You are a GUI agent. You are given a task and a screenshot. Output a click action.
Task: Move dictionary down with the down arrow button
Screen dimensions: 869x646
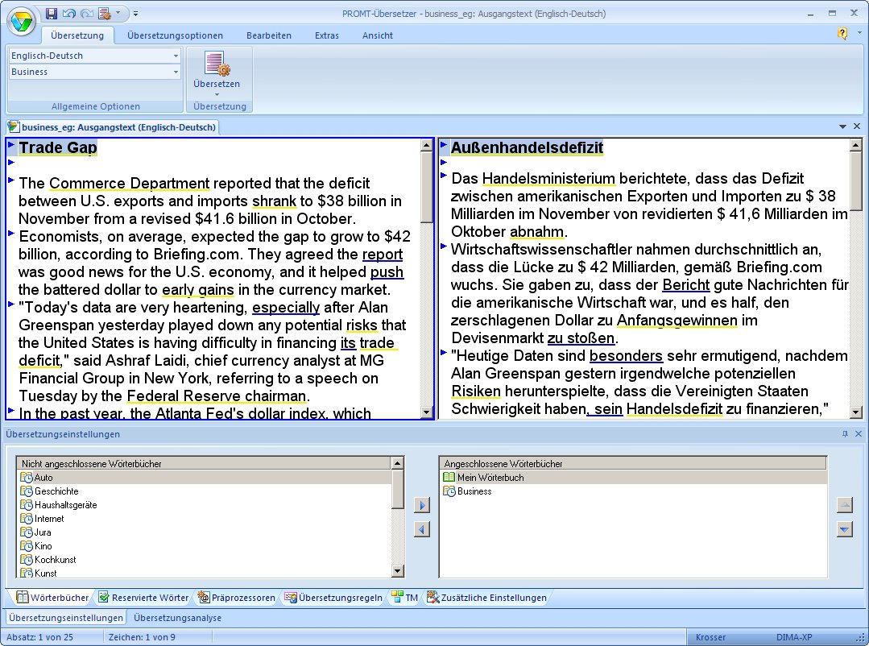point(844,529)
